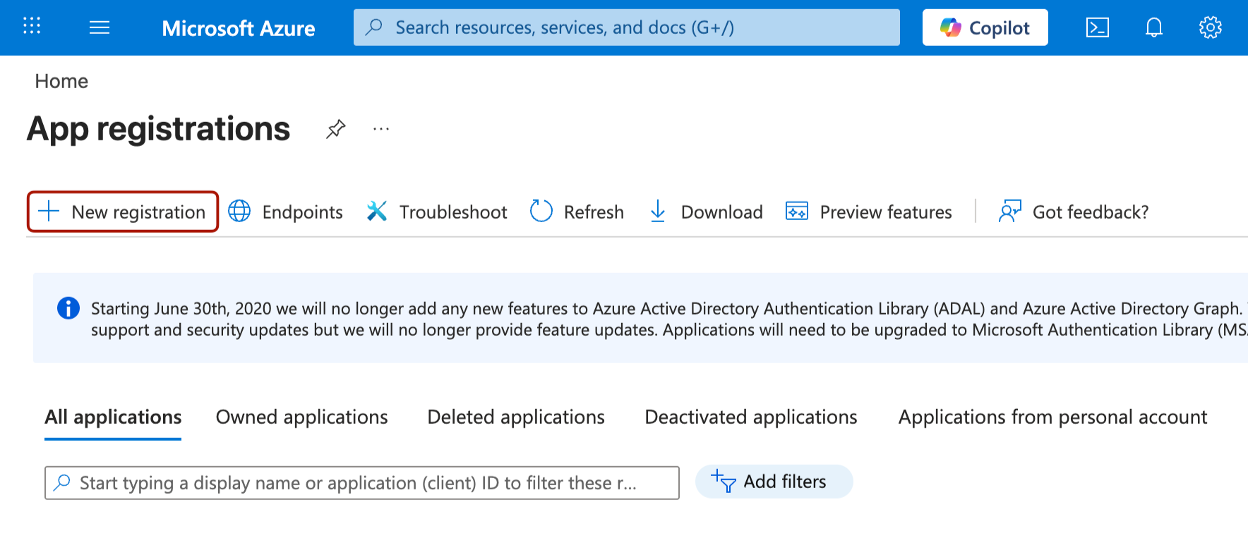The image size is (1248, 543).
Task: Download the app registrations list
Action: (x=706, y=212)
